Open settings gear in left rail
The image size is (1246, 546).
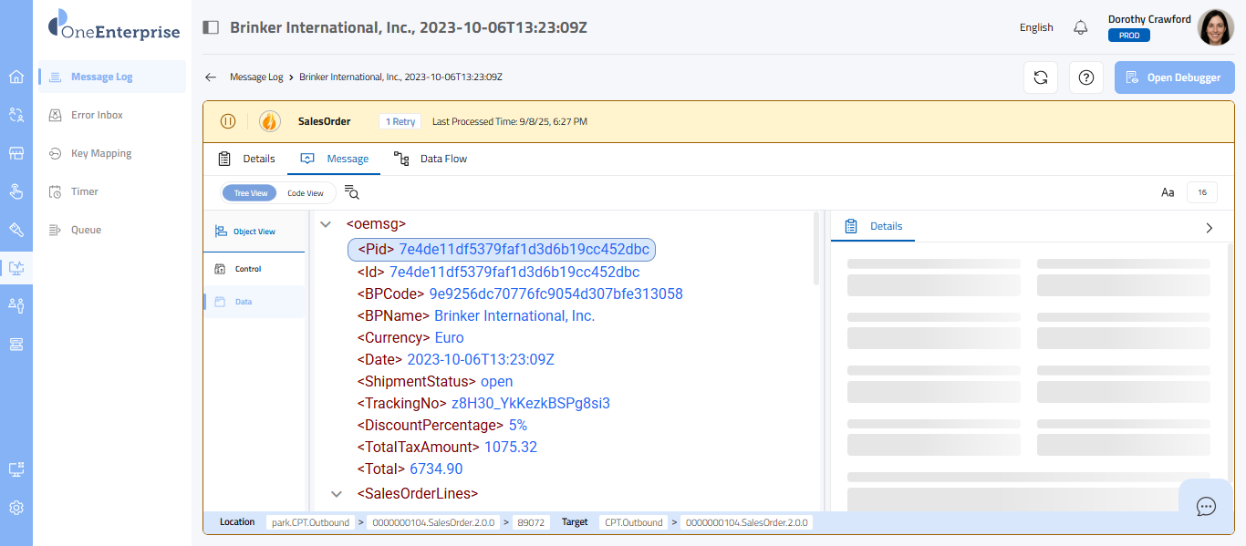click(x=16, y=508)
